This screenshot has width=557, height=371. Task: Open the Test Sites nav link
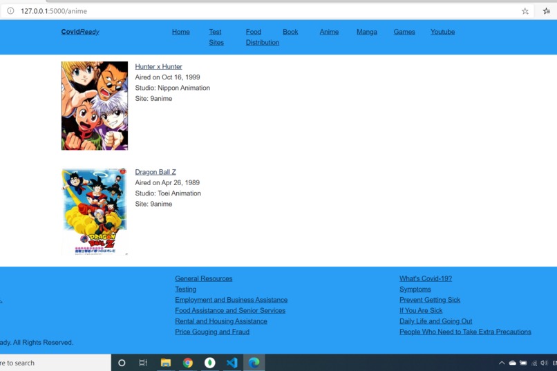[x=216, y=37]
